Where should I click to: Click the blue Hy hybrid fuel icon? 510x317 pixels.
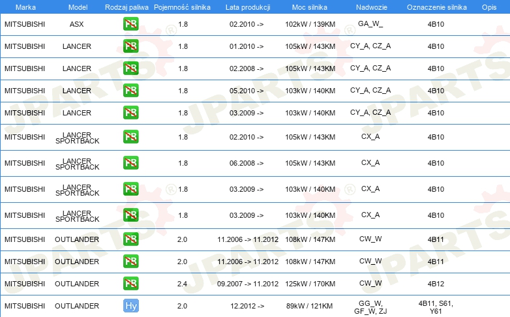[130, 306]
